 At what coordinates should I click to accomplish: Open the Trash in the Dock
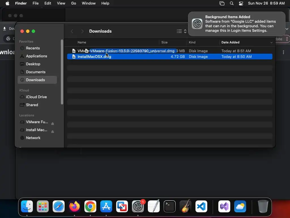pos(263,206)
